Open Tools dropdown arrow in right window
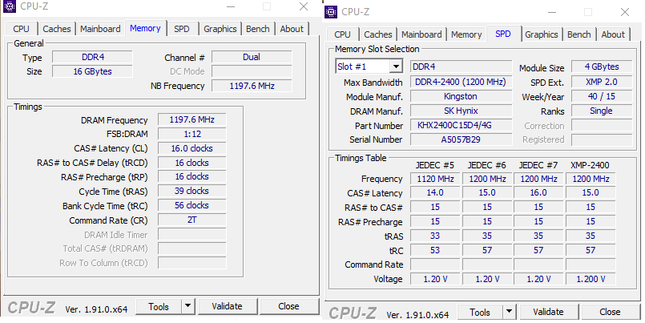 tap(509, 312)
